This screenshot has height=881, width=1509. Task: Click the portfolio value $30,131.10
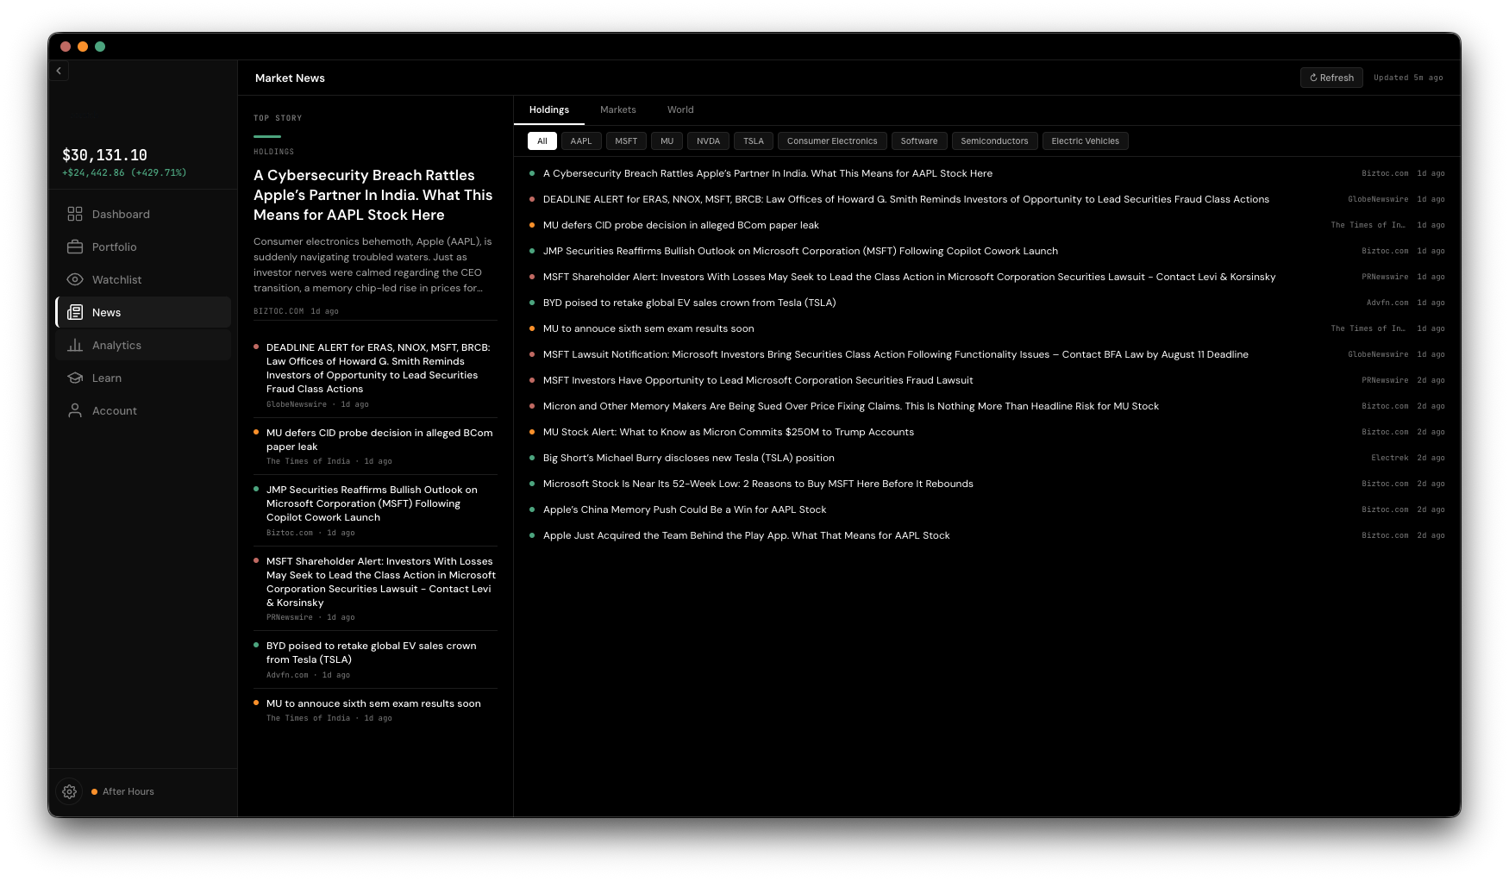coord(104,155)
